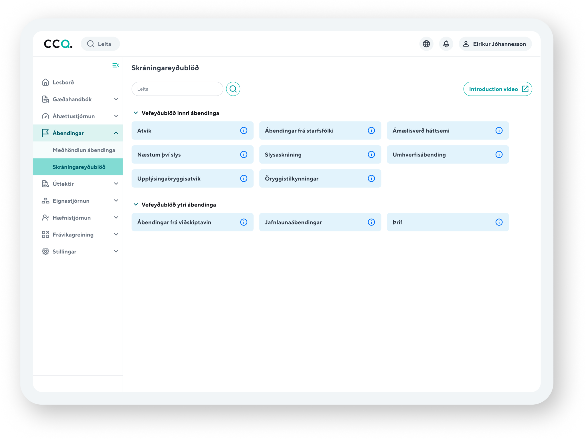The width and height of the screenshot is (586, 439).
Task: Expand the Stillingar menu chevron
Action: [x=116, y=251]
